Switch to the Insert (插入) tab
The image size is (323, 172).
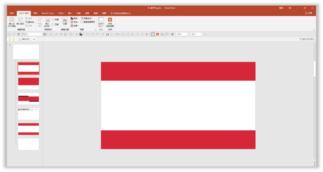coord(70,13)
